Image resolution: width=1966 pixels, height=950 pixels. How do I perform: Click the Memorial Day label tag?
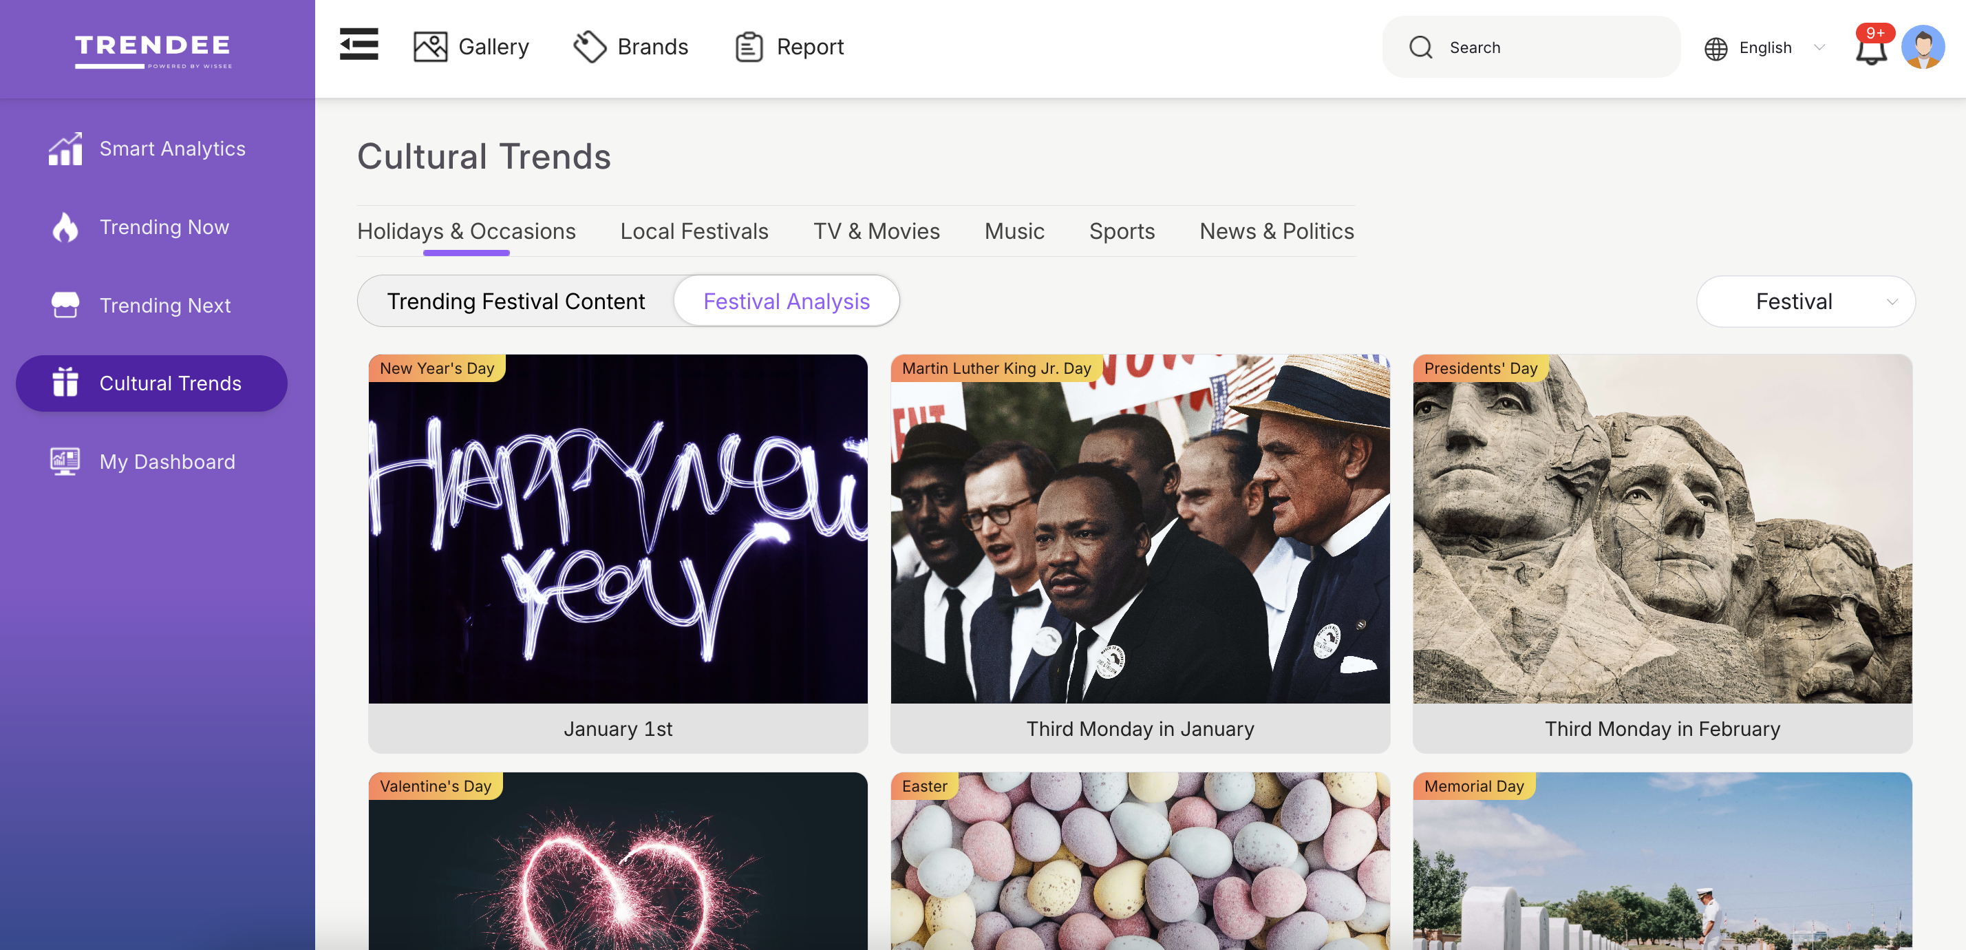coord(1474,785)
